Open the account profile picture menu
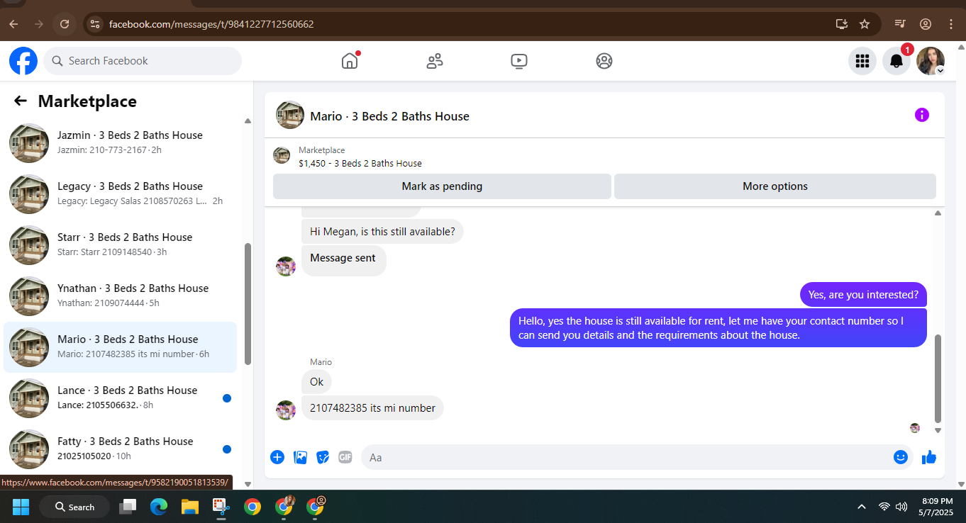This screenshot has height=523, width=966. tap(931, 61)
